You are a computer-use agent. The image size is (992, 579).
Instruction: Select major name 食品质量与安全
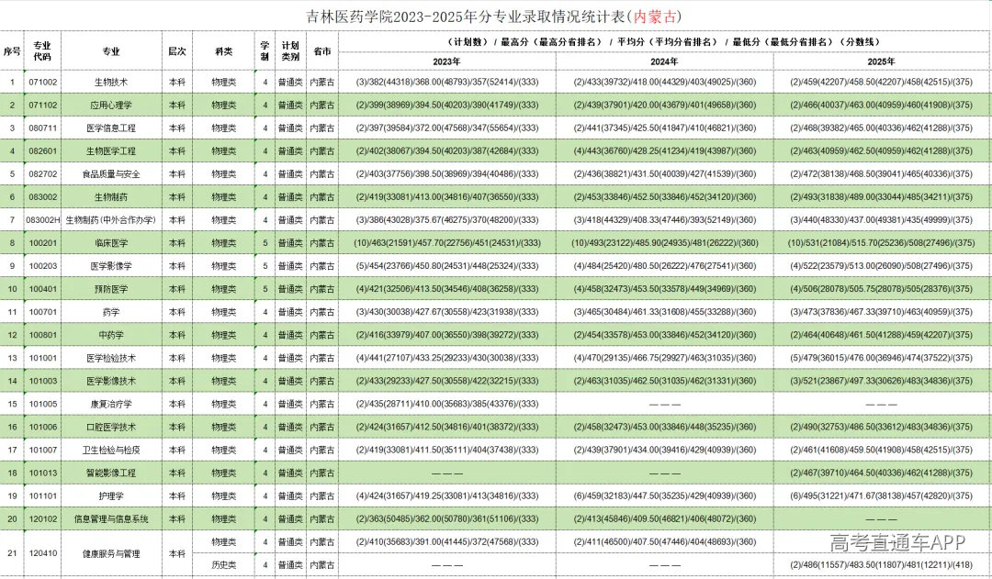(x=111, y=173)
